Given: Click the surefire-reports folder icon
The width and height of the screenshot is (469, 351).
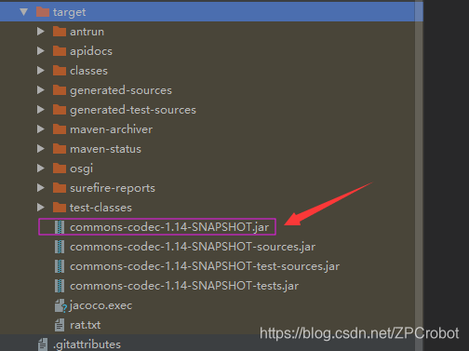Looking at the screenshot, I should 60,188.
